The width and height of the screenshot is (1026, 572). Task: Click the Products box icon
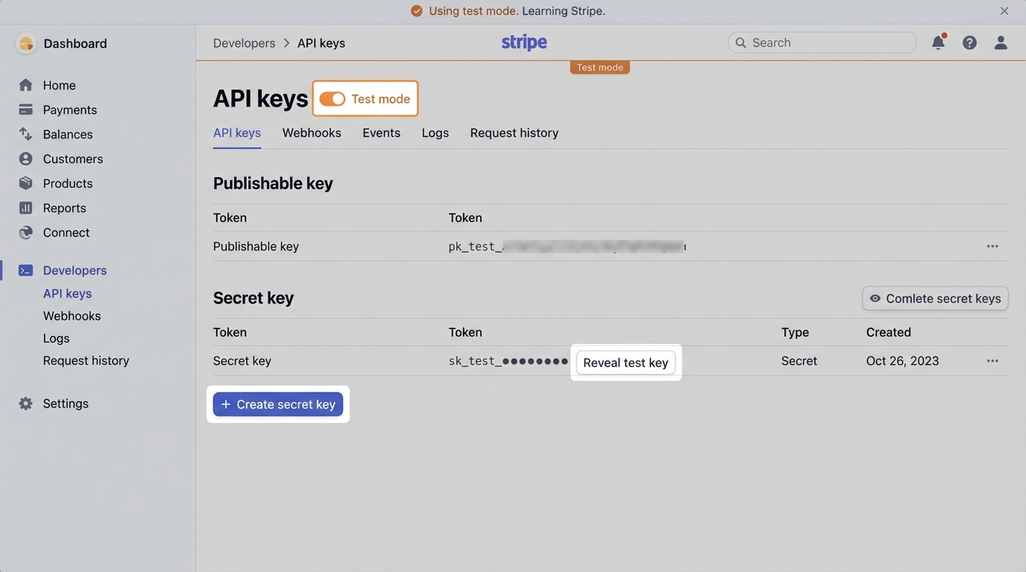[x=26, y=183]
